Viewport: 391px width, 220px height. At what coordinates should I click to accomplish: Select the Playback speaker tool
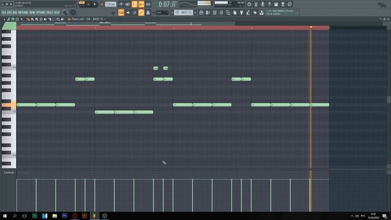pos(62,19)
